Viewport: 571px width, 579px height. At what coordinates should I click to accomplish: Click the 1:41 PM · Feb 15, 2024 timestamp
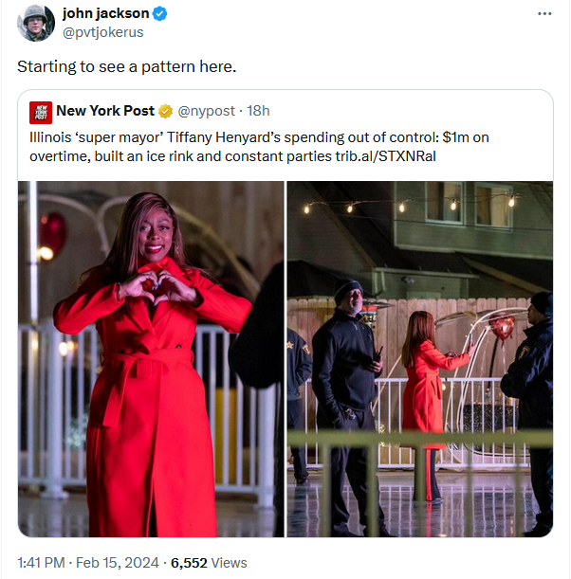coord(88,563)
